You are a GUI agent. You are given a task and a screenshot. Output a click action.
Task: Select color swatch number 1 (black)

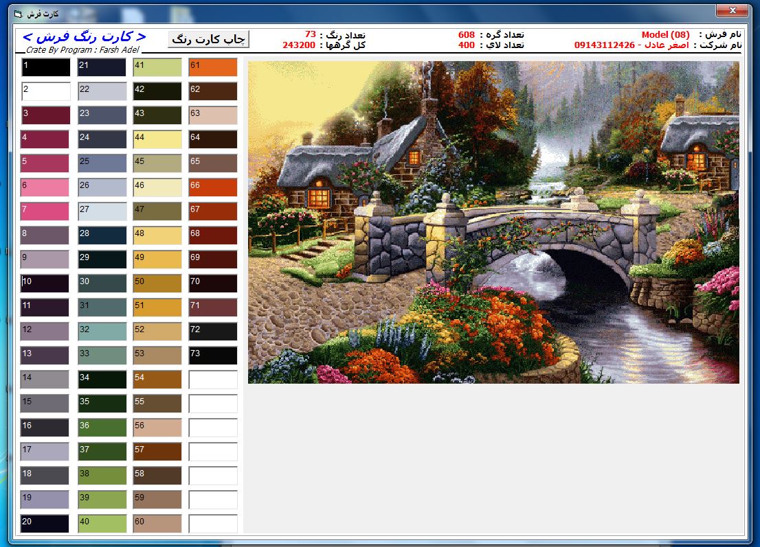click(x=45, y=67)
